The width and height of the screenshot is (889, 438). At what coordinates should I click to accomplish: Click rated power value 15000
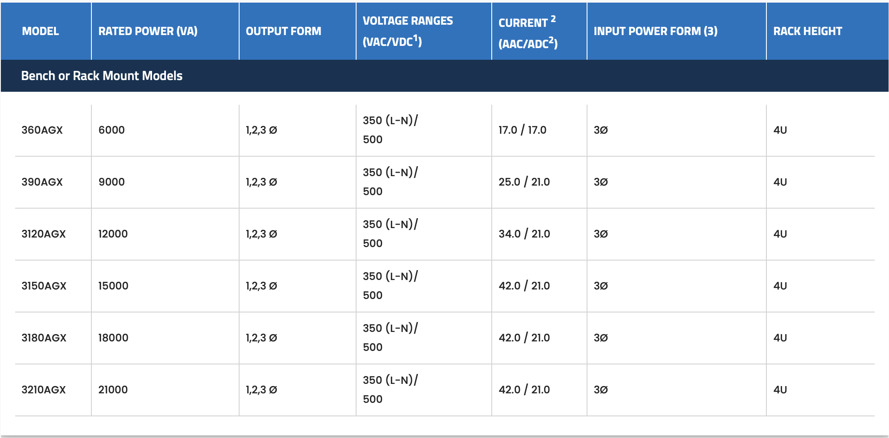click(x=114, y=286)
